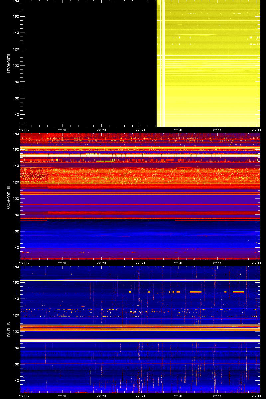
Task: Click the 160 frequency tick on Learmonth axis
Action: 16,17
